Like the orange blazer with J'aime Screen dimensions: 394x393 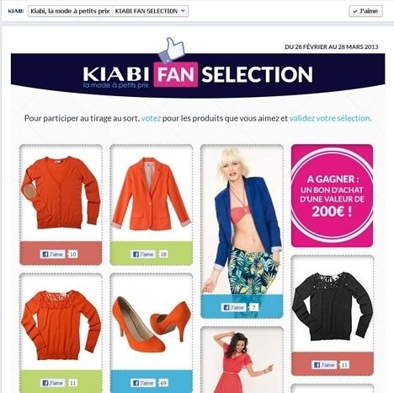[143, 254]
